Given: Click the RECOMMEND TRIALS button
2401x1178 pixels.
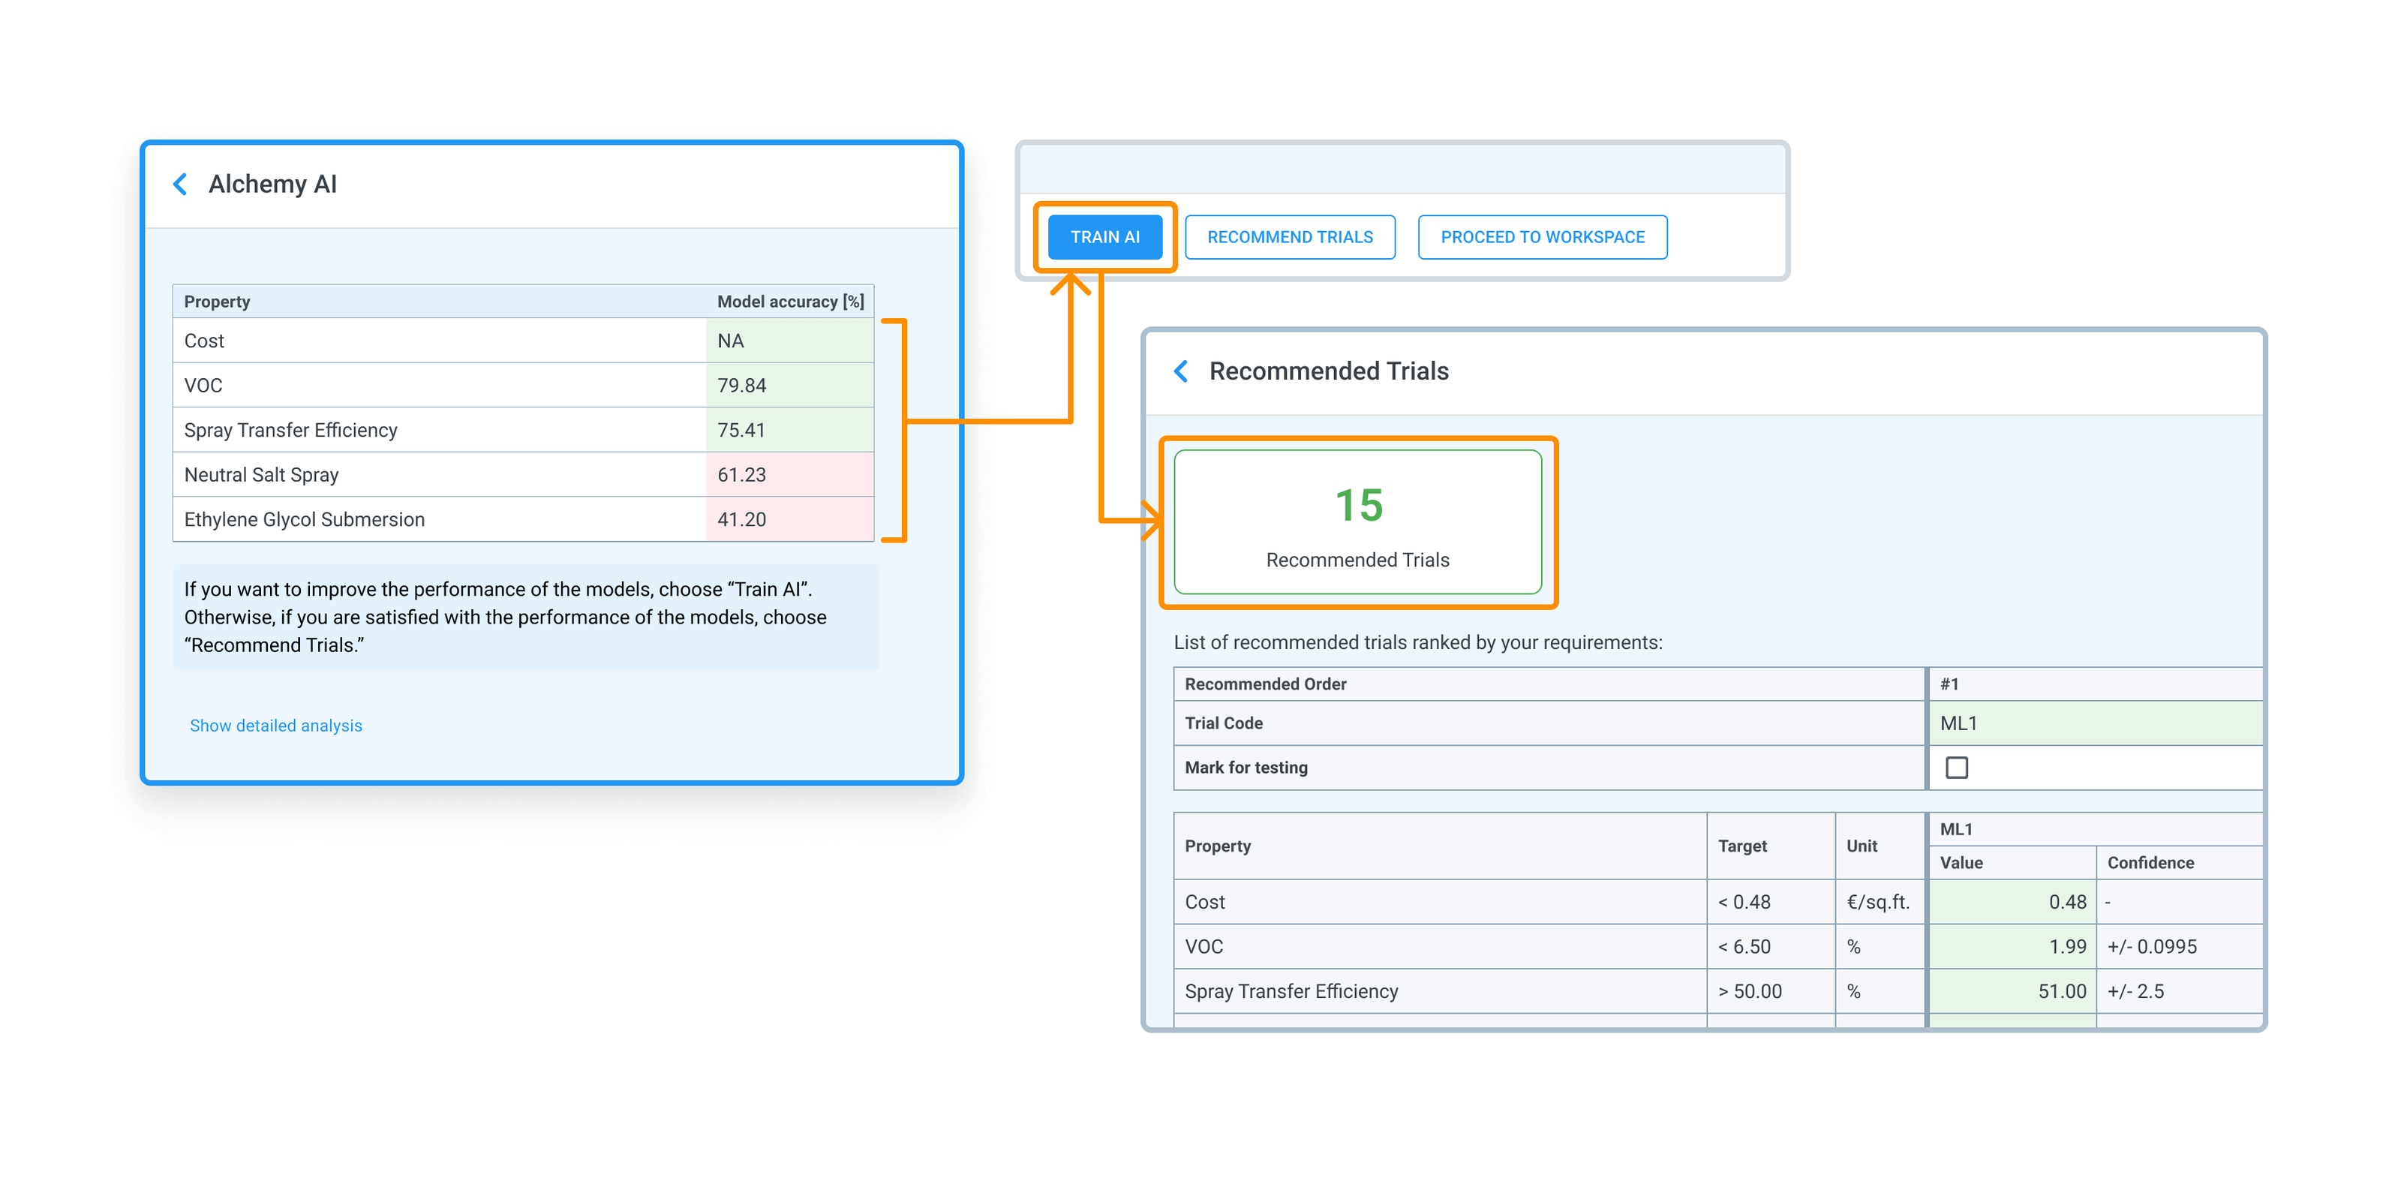Looking at the screenshot, I should click(1289, 238).
